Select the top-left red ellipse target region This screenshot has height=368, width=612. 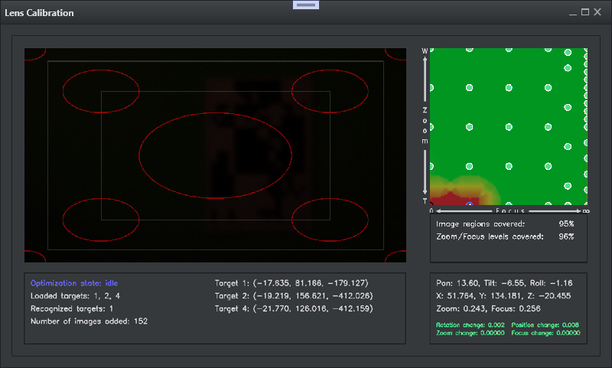[100, 90]
